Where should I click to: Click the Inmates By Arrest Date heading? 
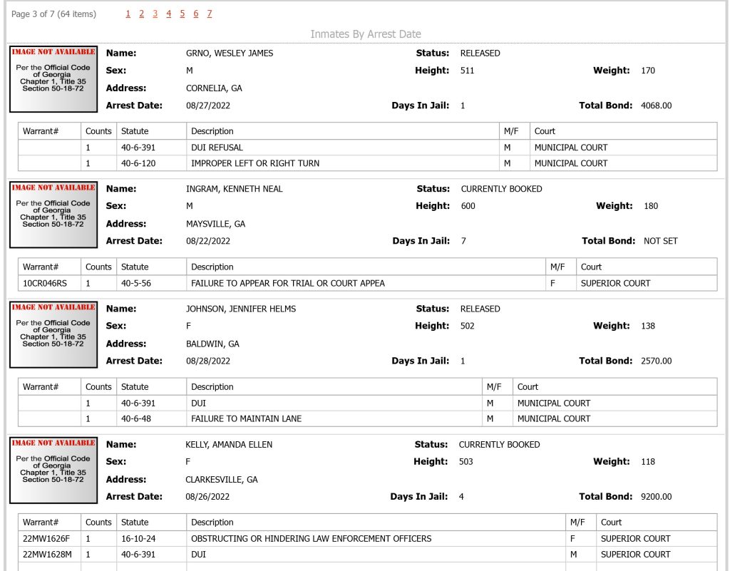coord(366,34)
